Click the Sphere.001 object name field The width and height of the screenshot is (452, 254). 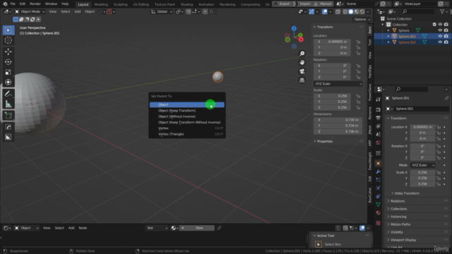coord(422,109)
